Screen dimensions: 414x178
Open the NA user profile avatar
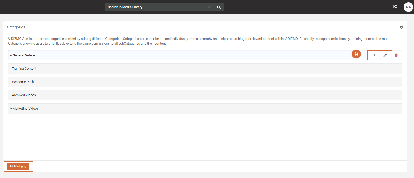click(x=408, y=7)
